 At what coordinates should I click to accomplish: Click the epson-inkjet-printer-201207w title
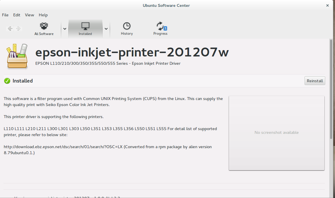[132, 52]
